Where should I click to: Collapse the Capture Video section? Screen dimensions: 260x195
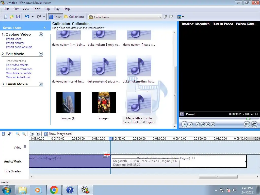[x=41, y=34]
